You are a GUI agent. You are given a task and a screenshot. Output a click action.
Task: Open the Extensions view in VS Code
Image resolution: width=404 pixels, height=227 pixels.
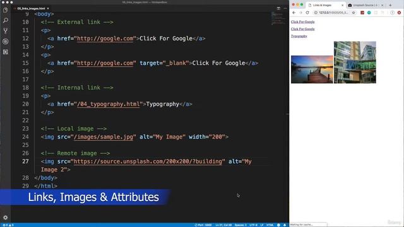click(6, 52)
